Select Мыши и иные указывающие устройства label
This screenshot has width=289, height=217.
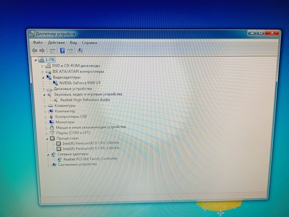point(91,127)
